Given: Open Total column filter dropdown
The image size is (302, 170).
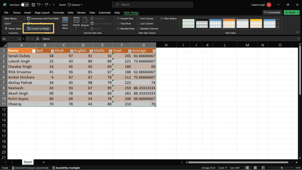Looking at the screenshot, I should click(x=130, y=51).
